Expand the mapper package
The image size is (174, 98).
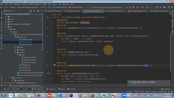coord(15,50)
